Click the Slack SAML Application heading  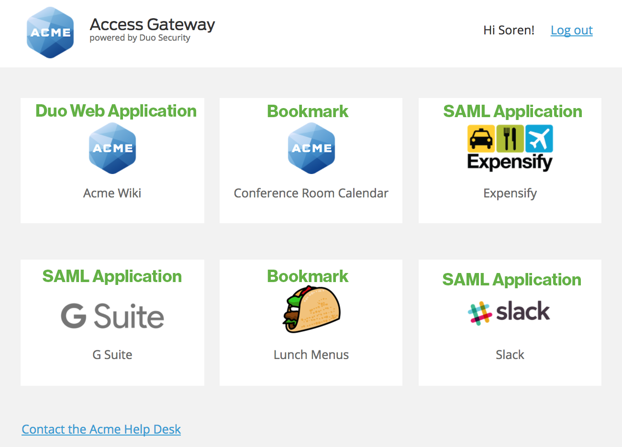click(511, 279)
